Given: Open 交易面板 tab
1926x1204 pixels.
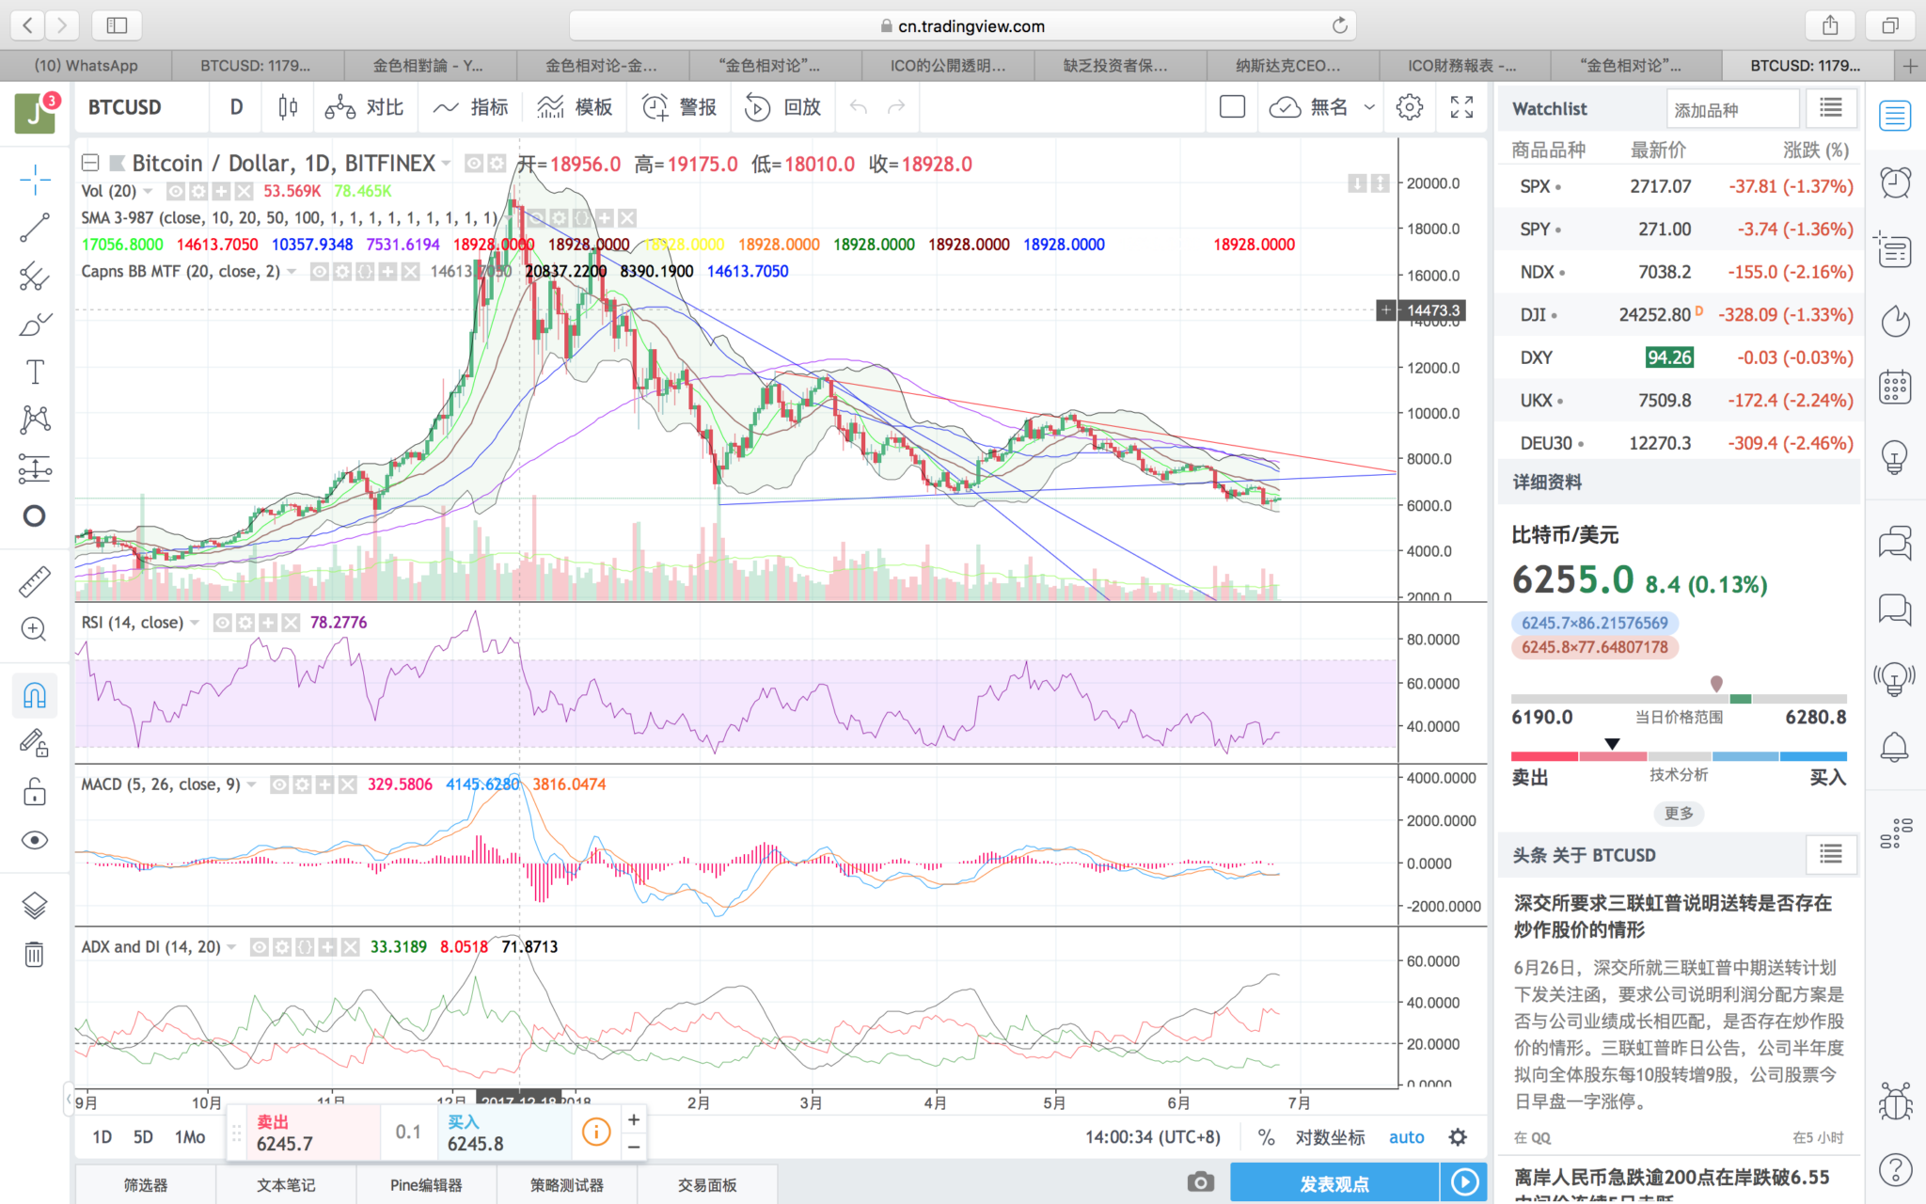Looking at the screenshot, I should coord(707,1185).
